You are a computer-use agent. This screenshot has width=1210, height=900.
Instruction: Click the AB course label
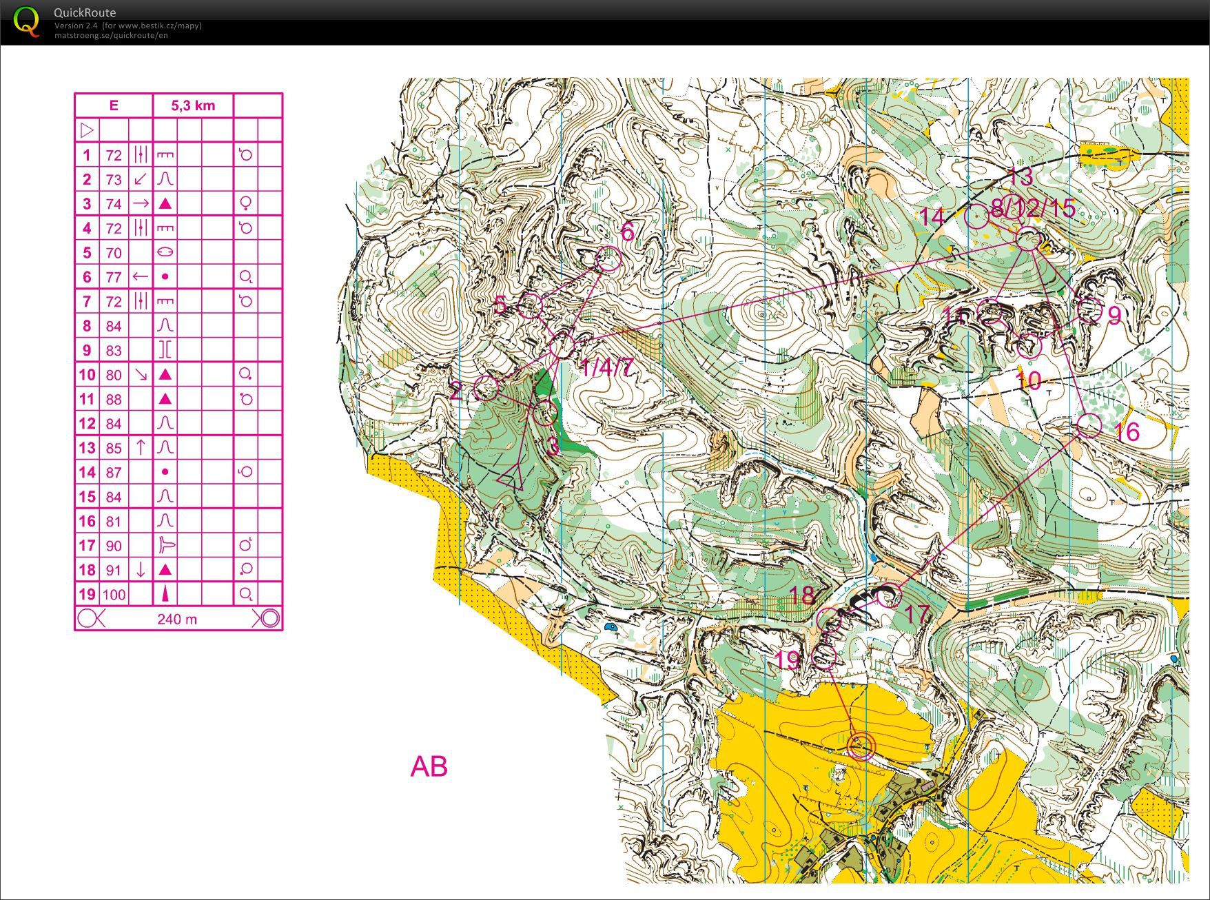point(429,766)
